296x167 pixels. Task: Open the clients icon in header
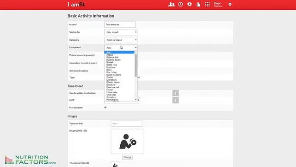(172, 4)
